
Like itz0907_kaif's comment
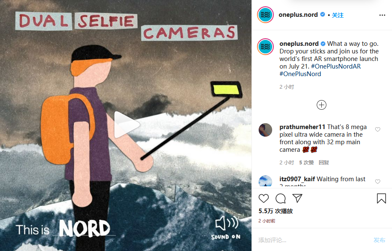click(378, 182)
